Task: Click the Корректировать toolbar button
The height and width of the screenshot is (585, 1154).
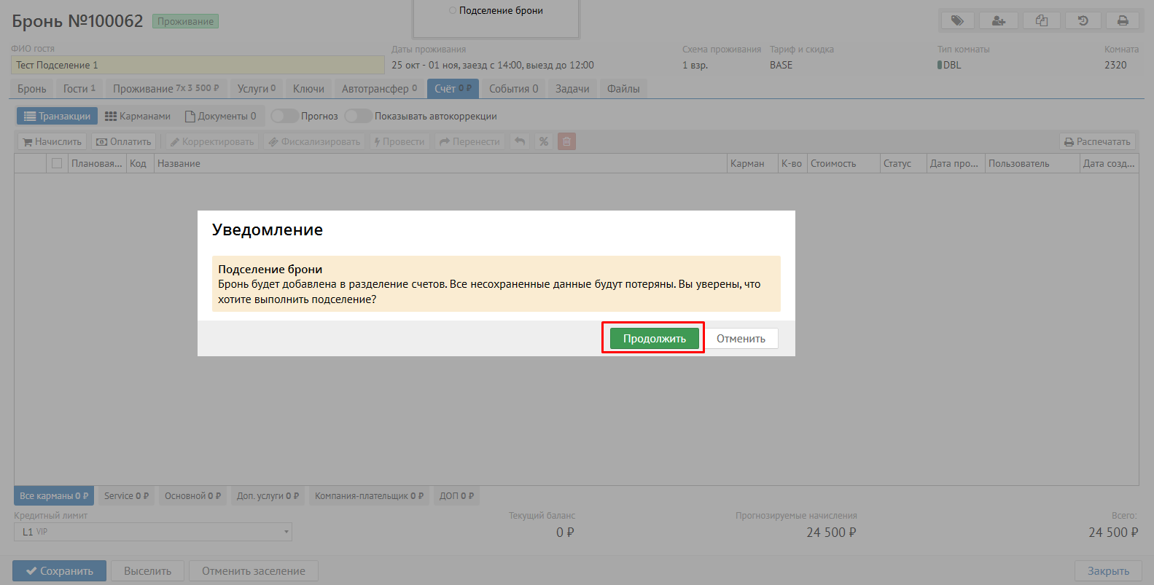Action: (x=212, y=141)
